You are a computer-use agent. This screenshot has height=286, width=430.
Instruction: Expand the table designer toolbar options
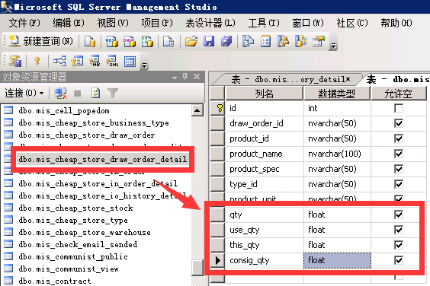click(145, 65)
